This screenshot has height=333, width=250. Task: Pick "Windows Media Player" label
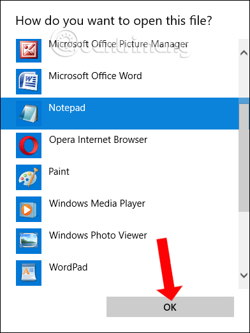[97, 204]
